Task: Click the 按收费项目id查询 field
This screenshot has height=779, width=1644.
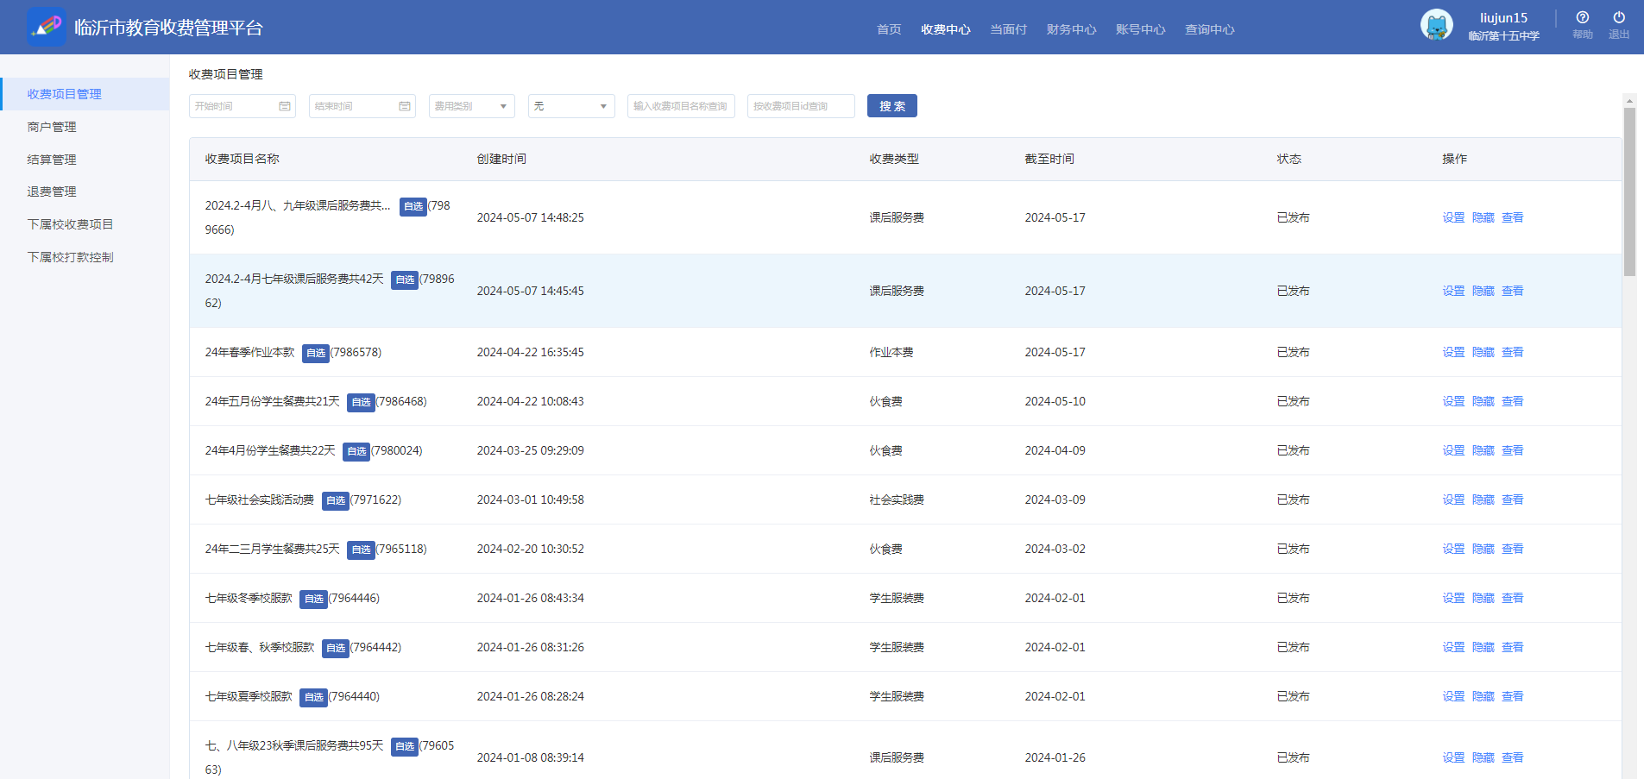Action: pyautogui.click(x=801, y=106)
